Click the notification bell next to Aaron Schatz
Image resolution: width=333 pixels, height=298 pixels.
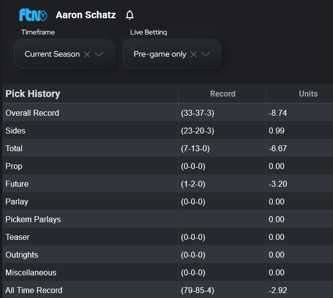pyautogui.click(x=130, y=15)
